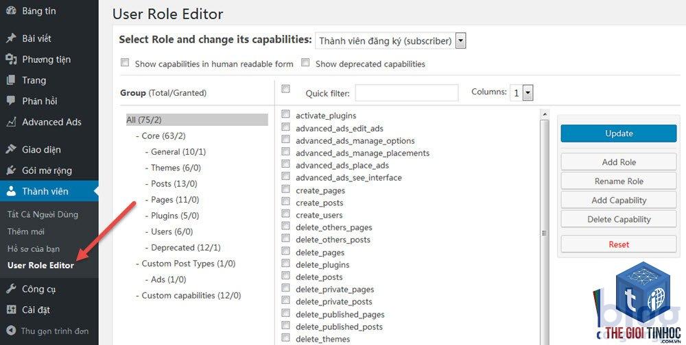Click the Reset button

click(619, 244)
